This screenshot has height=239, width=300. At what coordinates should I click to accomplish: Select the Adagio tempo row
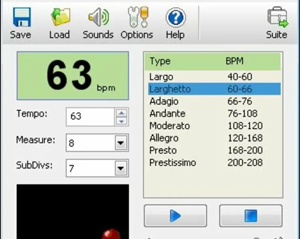tap(214, 101)
